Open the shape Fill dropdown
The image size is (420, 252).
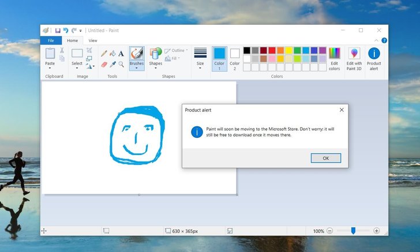coord(172,58)
